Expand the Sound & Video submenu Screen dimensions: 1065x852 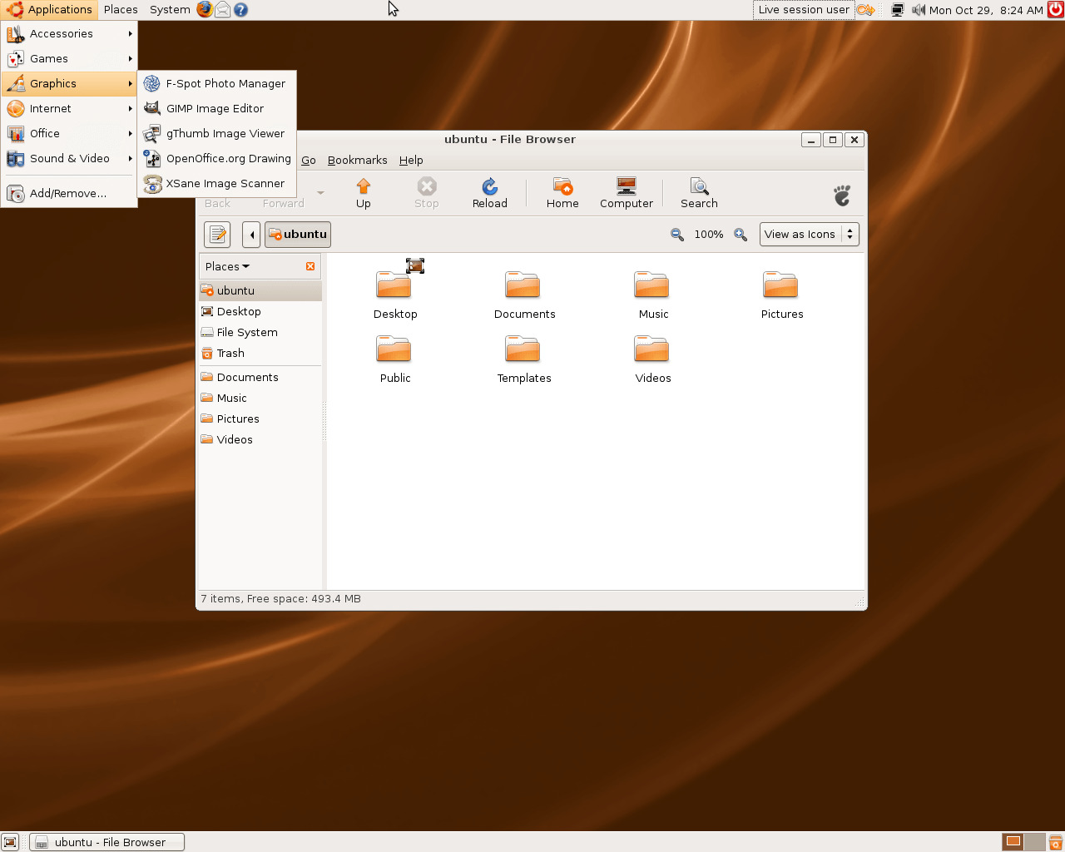click(69, 158)
